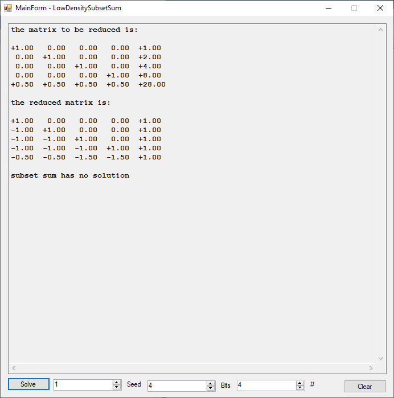The image size is (394, 398).
Task: Click the Solve button
Action: pos(28,384)
